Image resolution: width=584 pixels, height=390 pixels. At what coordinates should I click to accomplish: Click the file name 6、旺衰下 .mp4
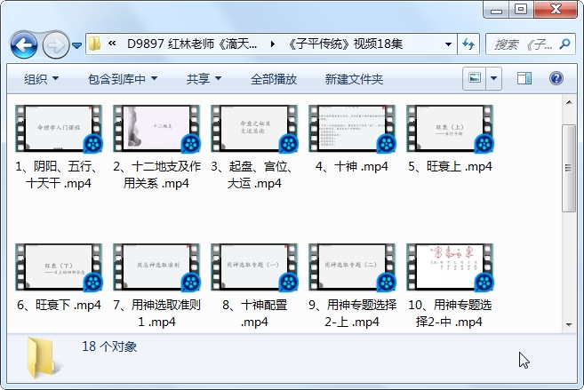click(59, 305)
